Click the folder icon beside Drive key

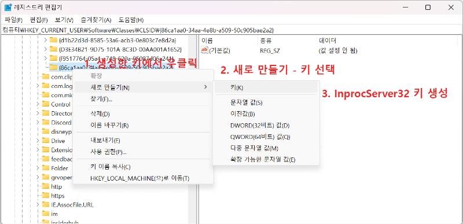point(46,141)
